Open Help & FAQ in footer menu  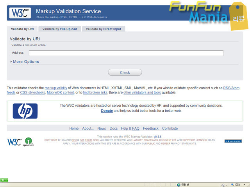[130, 128]
